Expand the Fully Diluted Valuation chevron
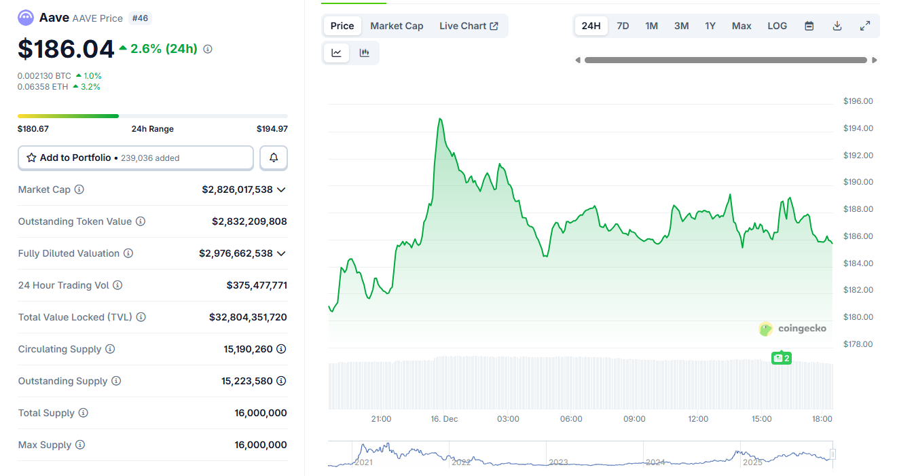 [x=281, y=253]
